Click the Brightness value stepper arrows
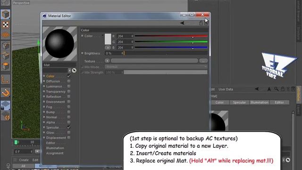The height and width of the screenshot is (170, 302). pyautogui.click(x=122, y=53)
